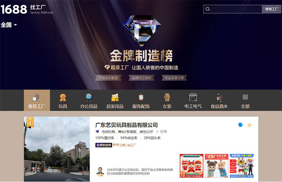Select the 办公用品 category tab
Screen dimensions: 282x182
click(x=89, y=100)
